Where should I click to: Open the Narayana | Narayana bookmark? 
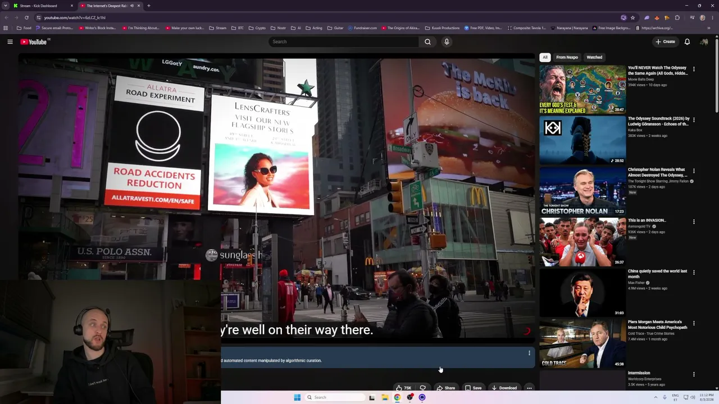[x=569, y=28]
